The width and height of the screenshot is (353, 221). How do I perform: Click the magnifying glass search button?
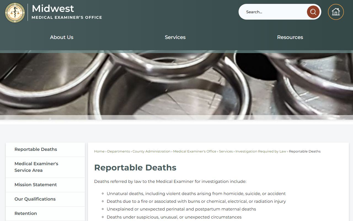pos(313,12)
